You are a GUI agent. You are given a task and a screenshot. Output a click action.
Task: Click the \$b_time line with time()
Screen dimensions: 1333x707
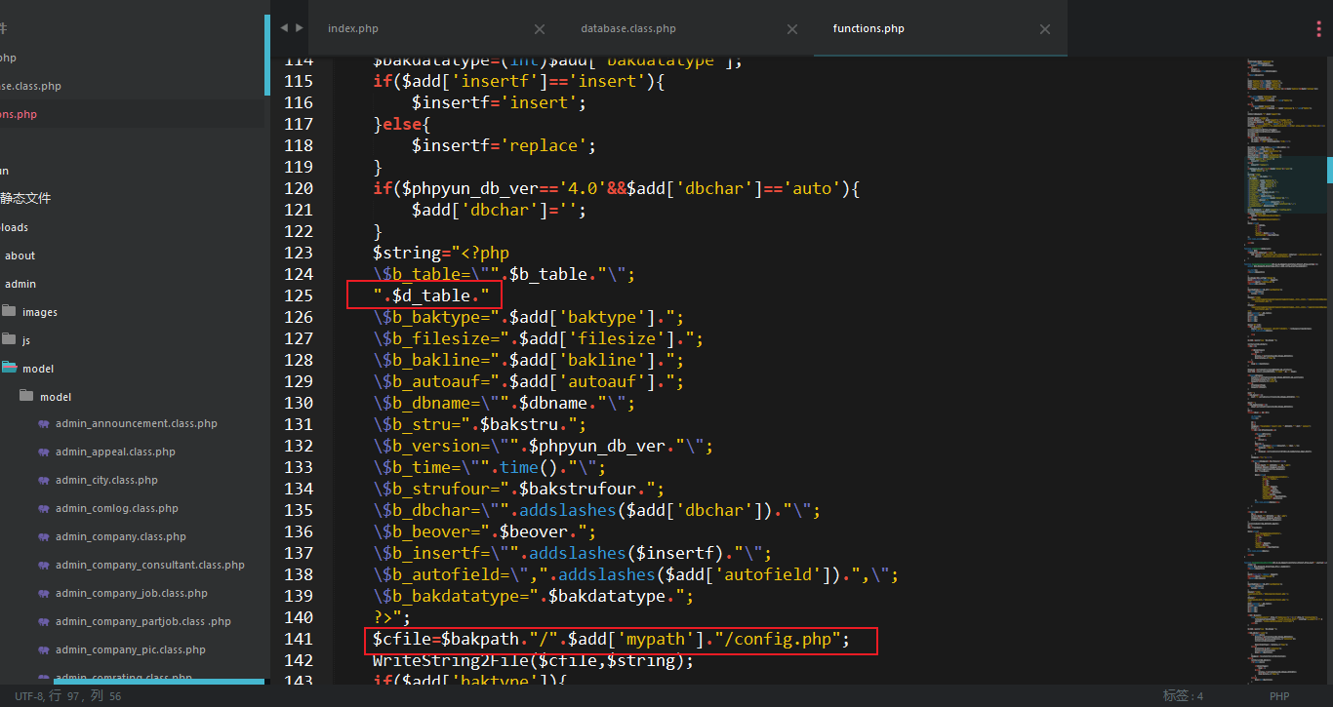[x=489, y=467]
